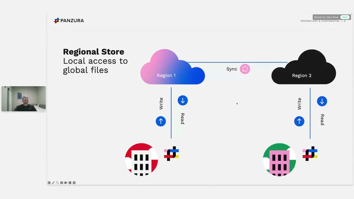Click the Region 1 Write up-arrow icon
Screen dimensions: 354x199
pos(161,121)
